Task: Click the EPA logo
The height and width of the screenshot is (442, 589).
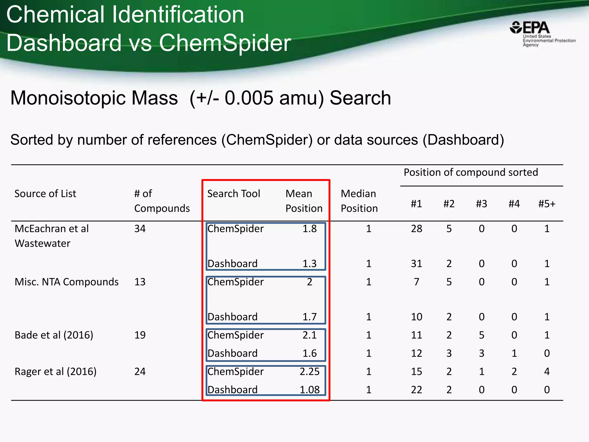Action: [542, 34]
